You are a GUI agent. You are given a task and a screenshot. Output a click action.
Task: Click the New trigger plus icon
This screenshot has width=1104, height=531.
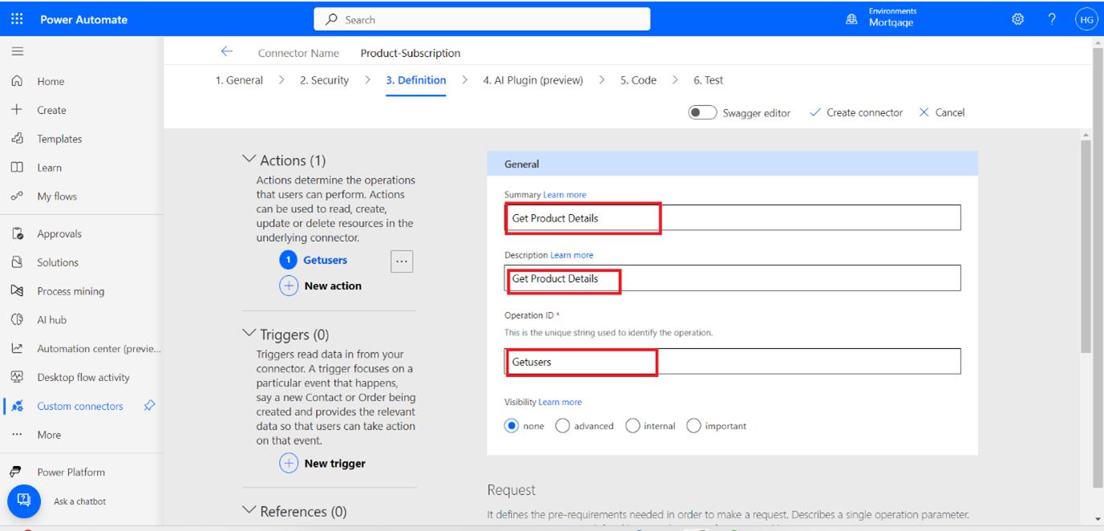click(x=289, y=464)
